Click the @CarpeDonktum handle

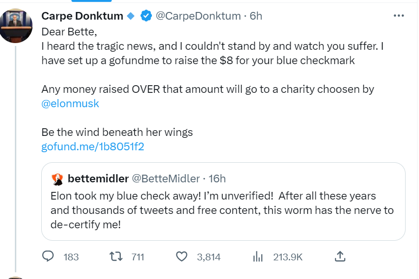pyautogui.click(x=198, y=16)
